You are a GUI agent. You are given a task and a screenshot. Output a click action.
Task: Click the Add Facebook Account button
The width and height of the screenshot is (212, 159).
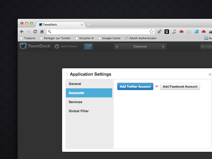tap(180, 86)
